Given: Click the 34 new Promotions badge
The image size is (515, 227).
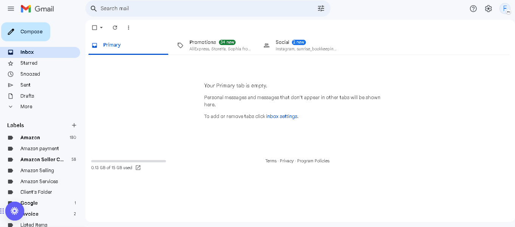Looking at the screenshot, I should pyautogui.click(x=227, y=42).
